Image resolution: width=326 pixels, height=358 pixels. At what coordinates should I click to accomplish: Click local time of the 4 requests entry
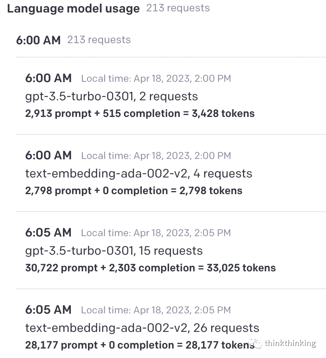156,156
